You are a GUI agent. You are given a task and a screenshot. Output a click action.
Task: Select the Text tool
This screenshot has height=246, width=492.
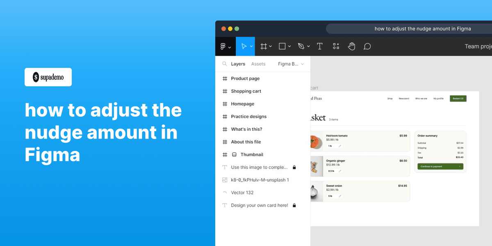coord(320,46)
